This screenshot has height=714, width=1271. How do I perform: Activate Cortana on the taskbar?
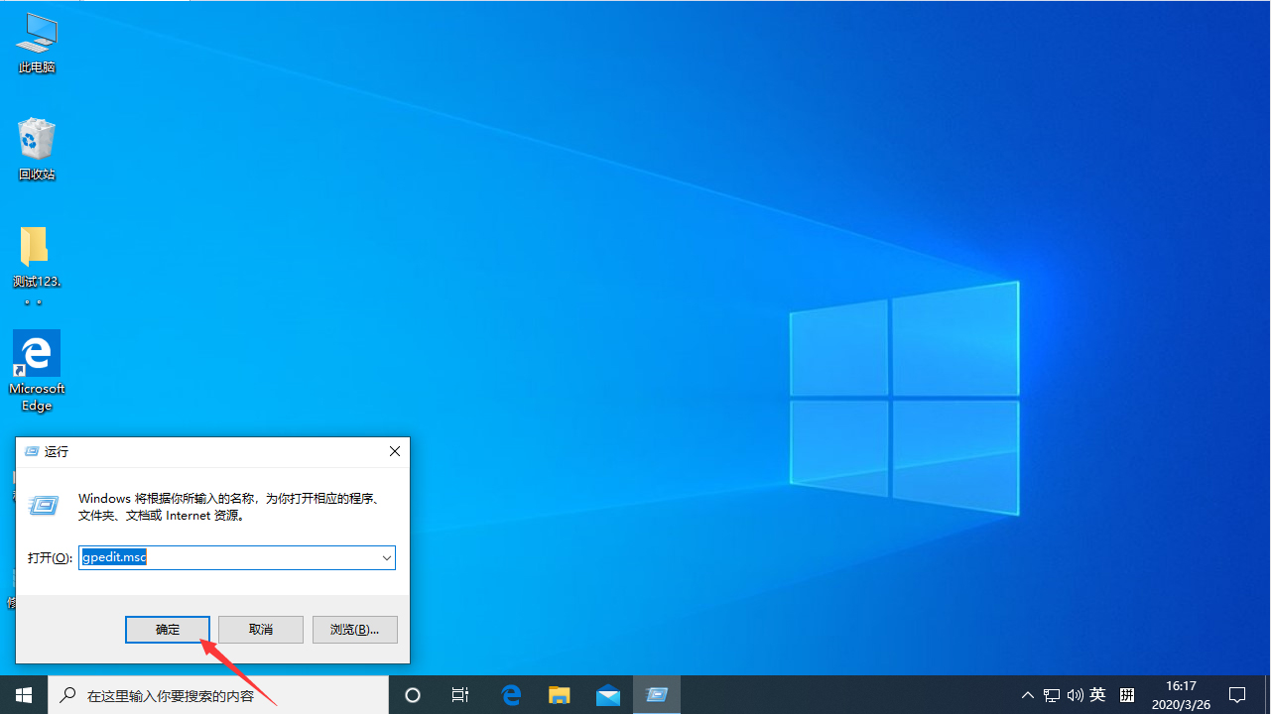point(413,694)
